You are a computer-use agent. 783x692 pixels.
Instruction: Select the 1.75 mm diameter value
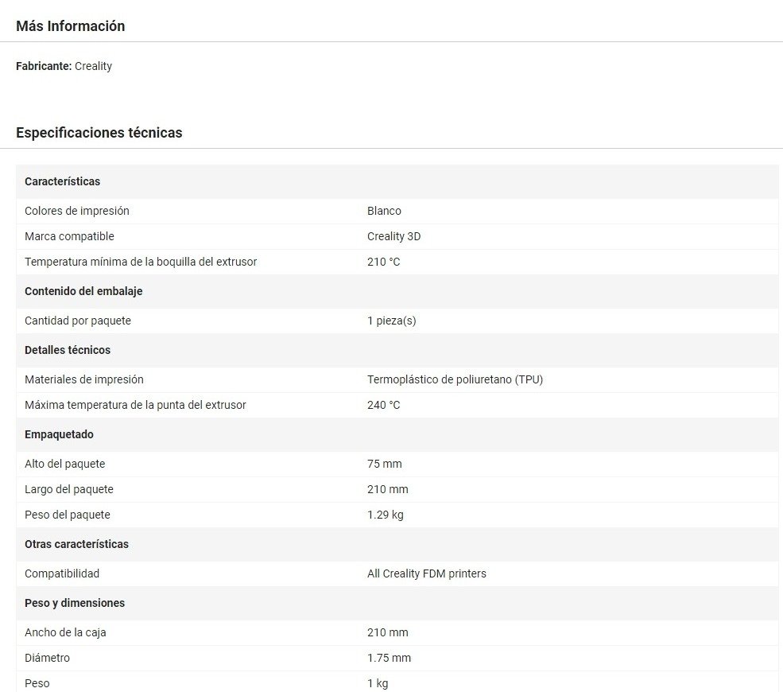[x=389, y=658]
